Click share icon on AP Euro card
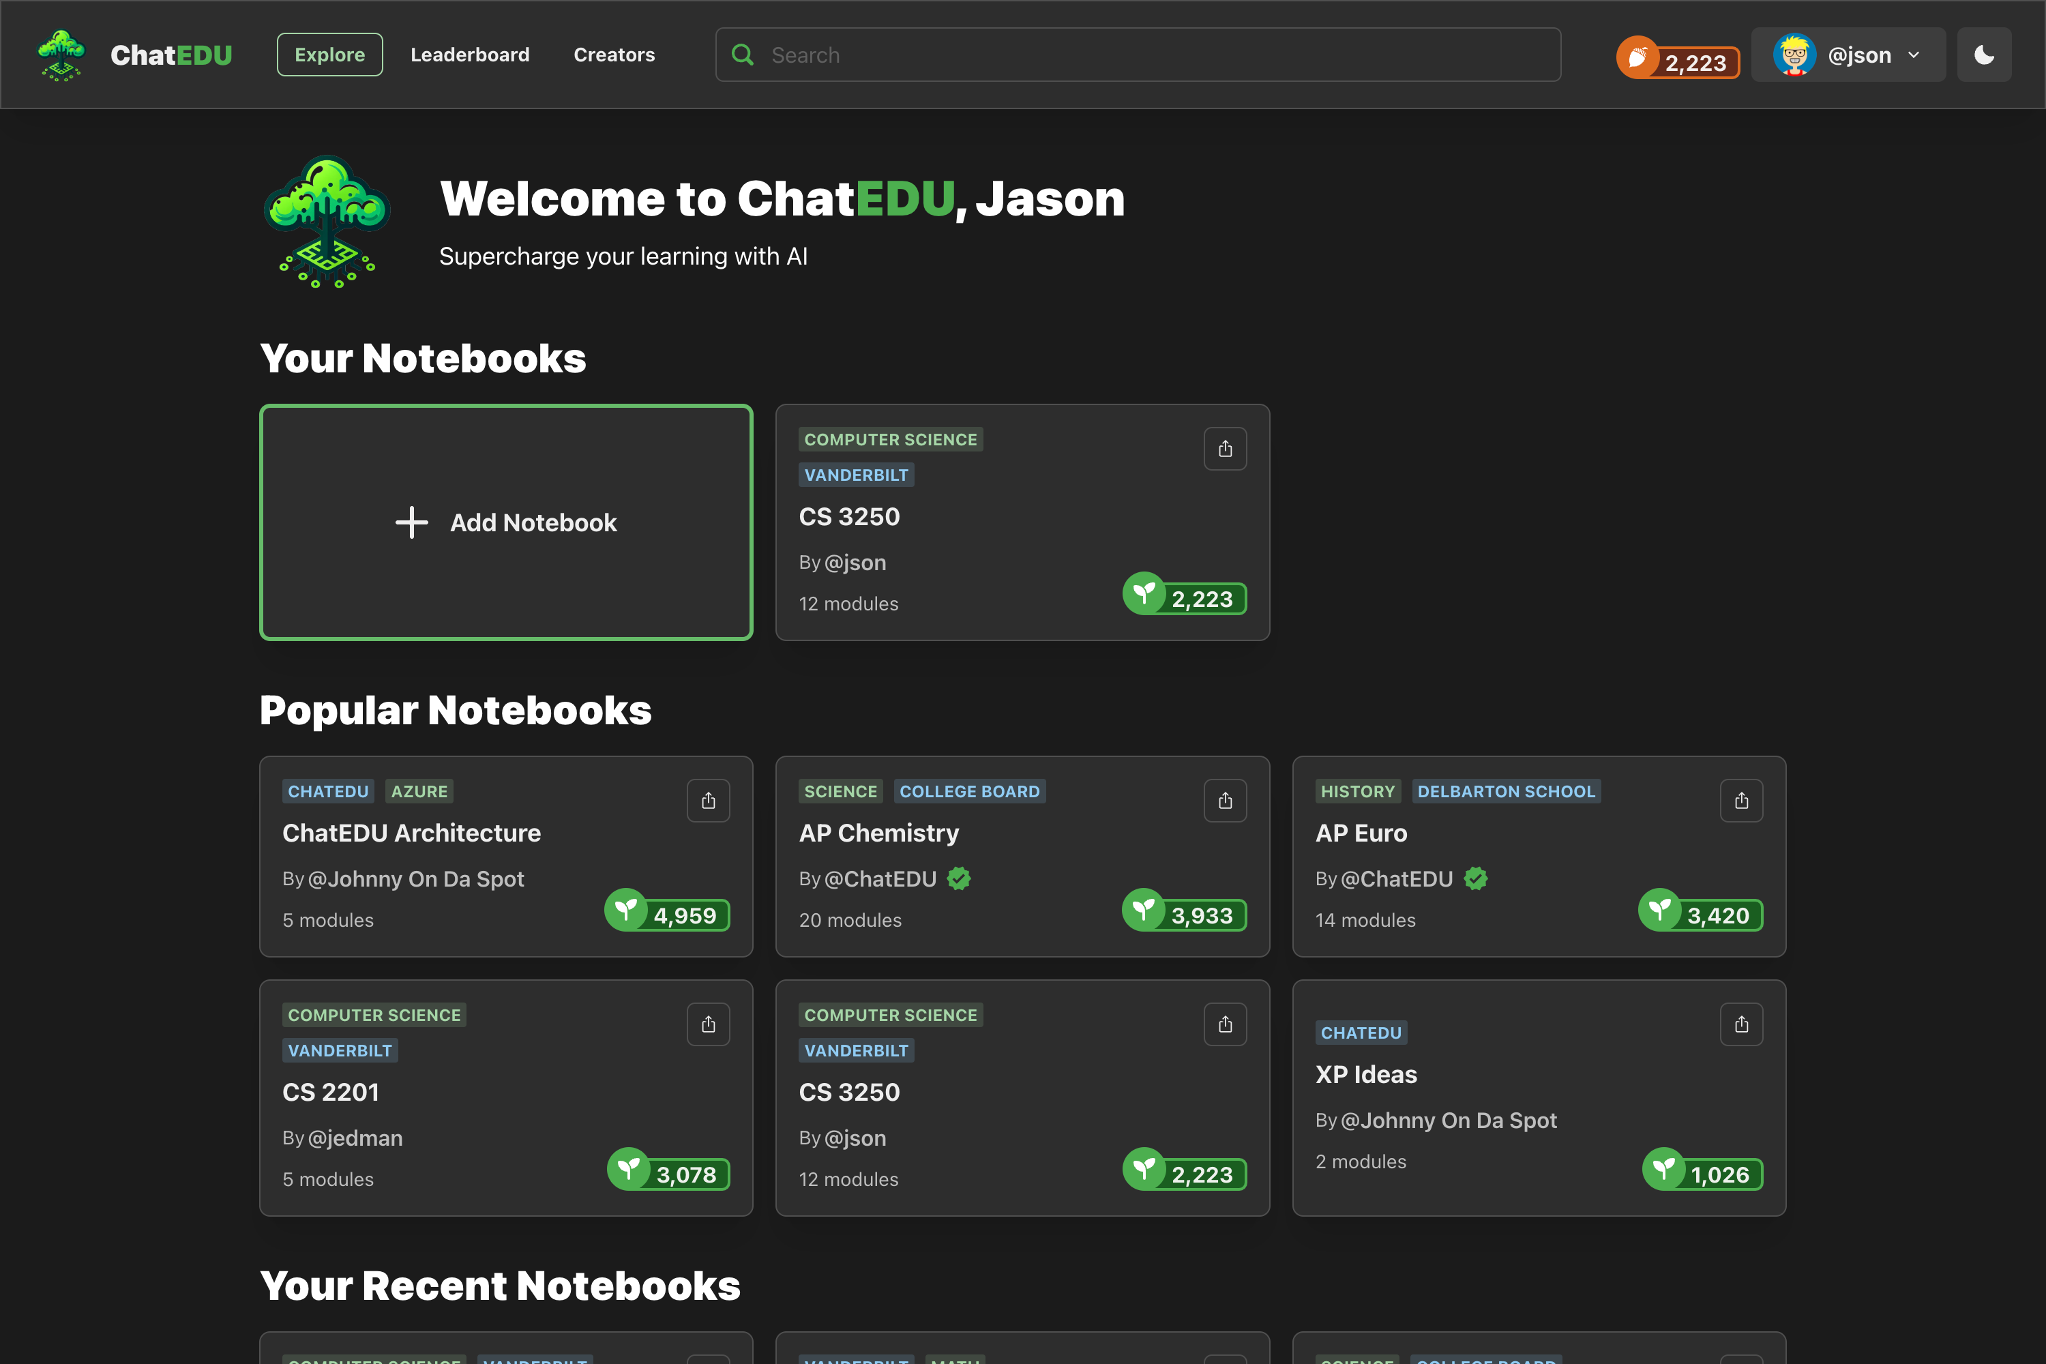The width and height of the screenshot is (2046, 1364). pyautogui.click(x=1740, y=800)
